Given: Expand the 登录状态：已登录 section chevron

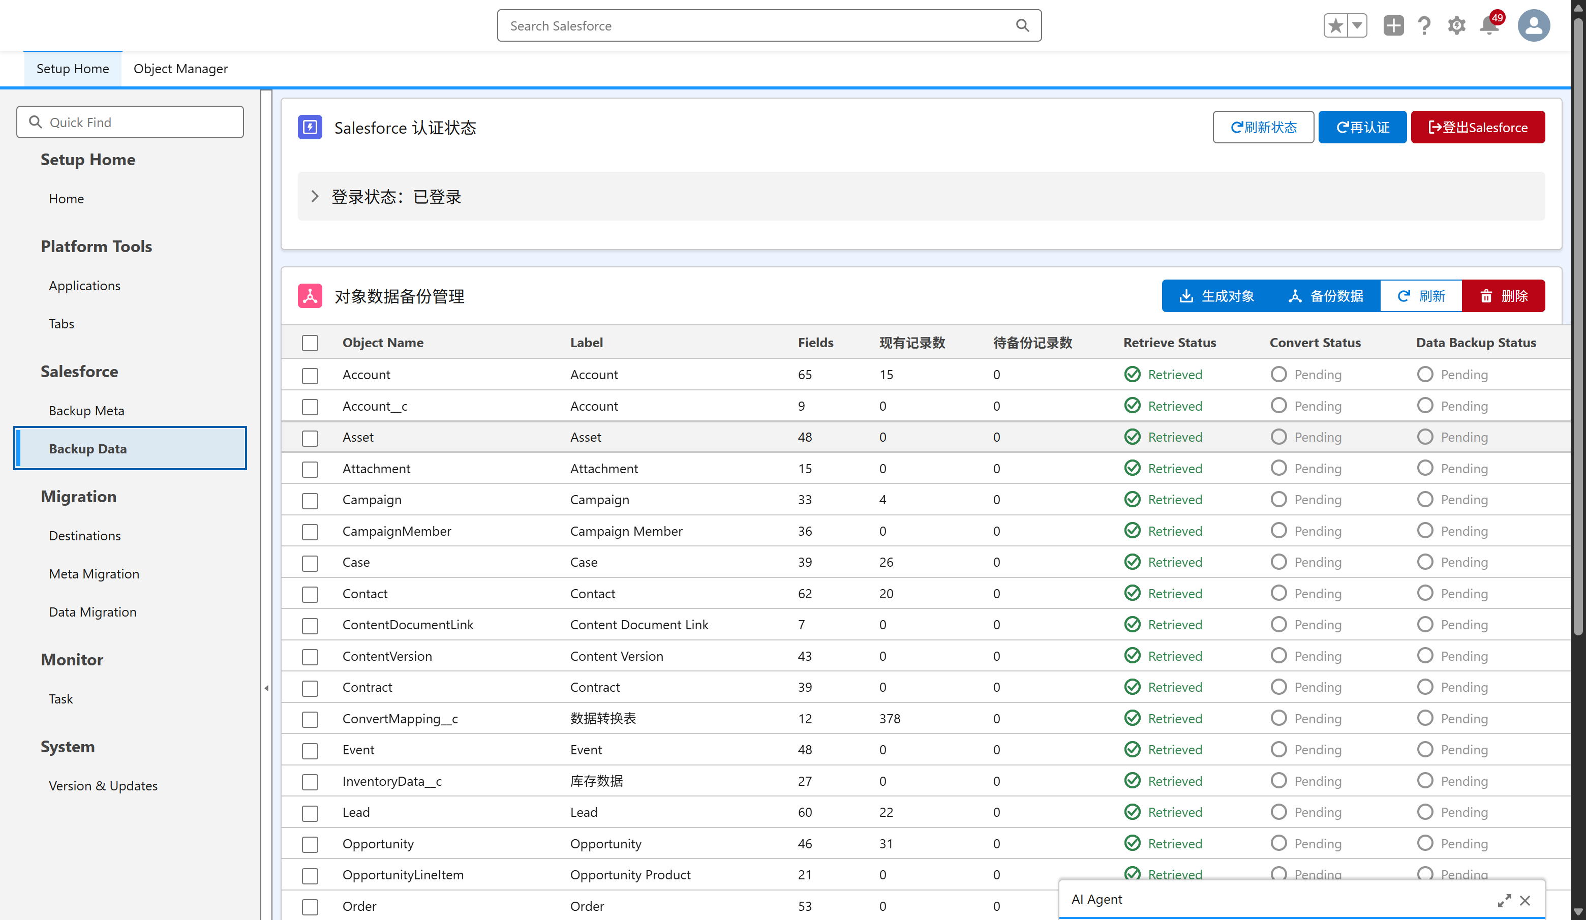Looking at the screenshot, I should 315,196.
